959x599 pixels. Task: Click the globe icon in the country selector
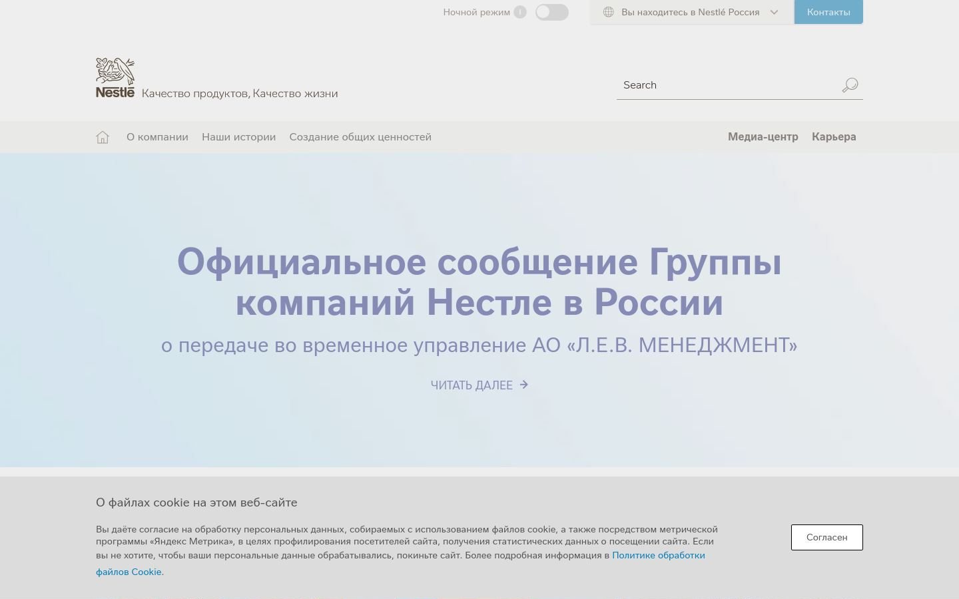(x=608, y=12)
